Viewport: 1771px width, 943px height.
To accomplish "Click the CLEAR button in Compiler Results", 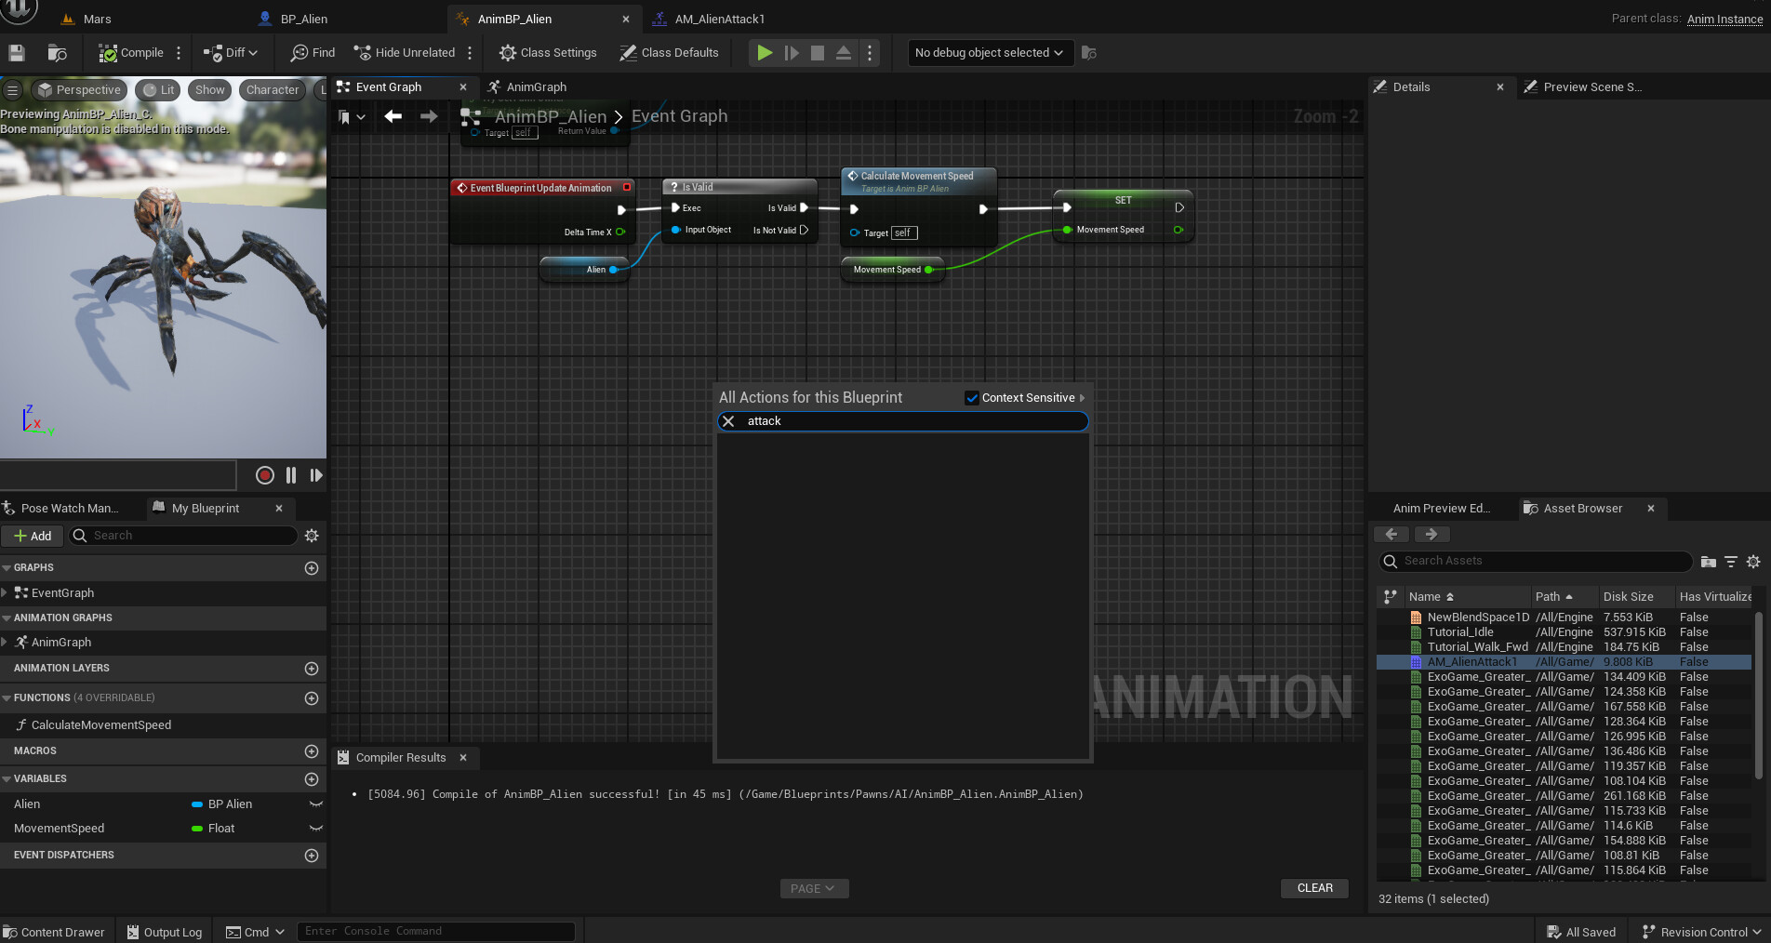I will pos(1314,888).
